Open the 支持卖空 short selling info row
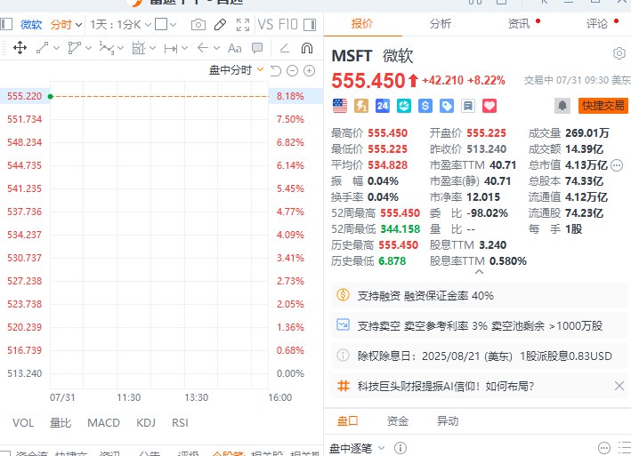This screenshot has height=456, width=631. click(480, 325)
